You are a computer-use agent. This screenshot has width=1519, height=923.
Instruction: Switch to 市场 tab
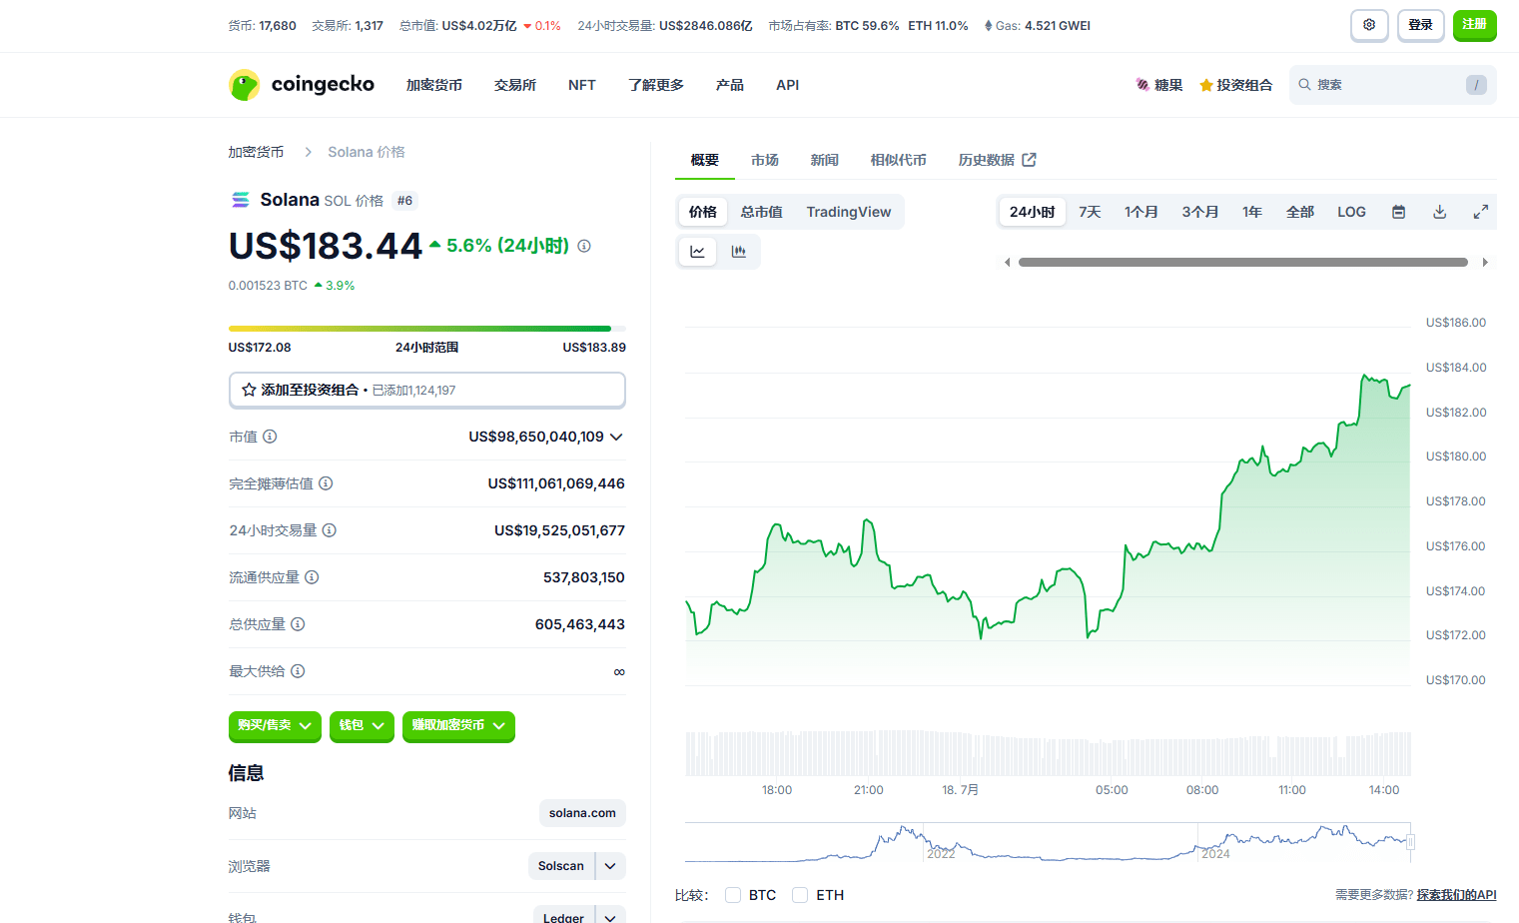[765, 160]
